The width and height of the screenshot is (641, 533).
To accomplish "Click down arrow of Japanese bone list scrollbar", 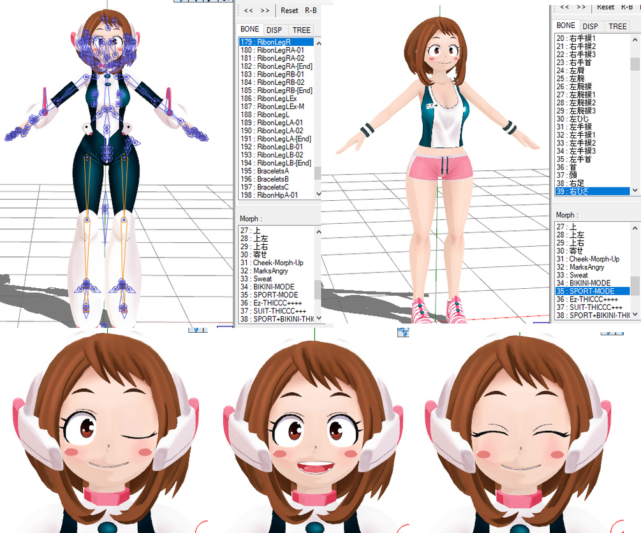I will (635, 190).
